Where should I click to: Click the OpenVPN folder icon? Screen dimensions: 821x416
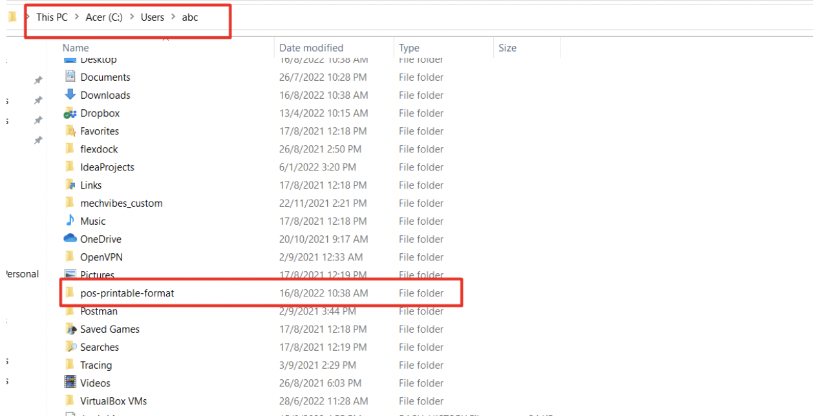click(70, 257)
